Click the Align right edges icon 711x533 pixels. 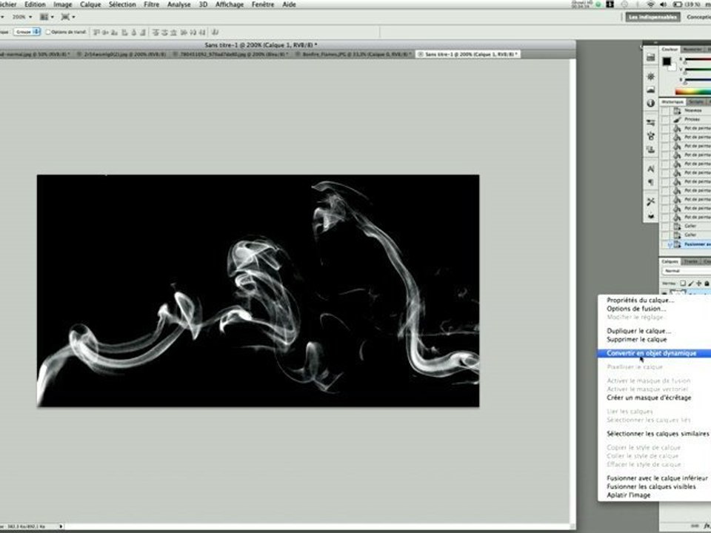coord(143,32)
